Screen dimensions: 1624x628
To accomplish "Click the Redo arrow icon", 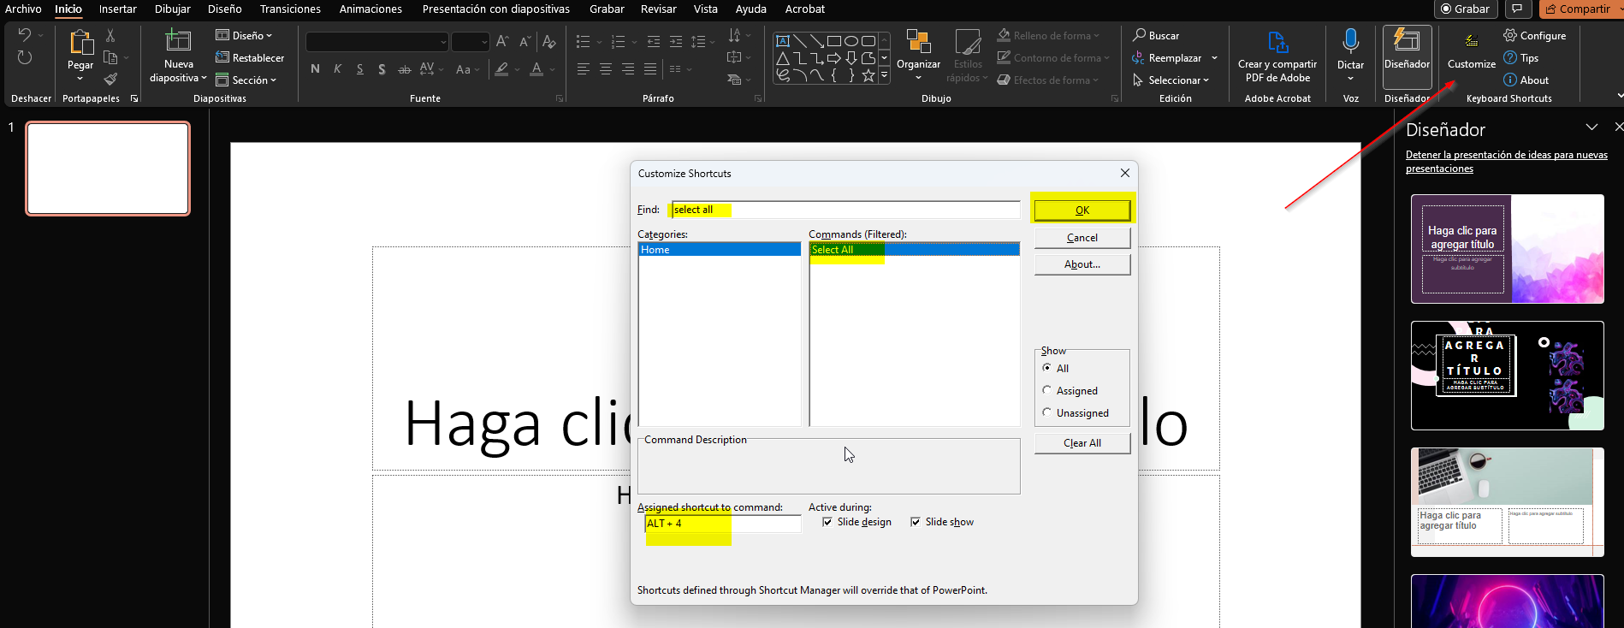I will pos(25,57).
